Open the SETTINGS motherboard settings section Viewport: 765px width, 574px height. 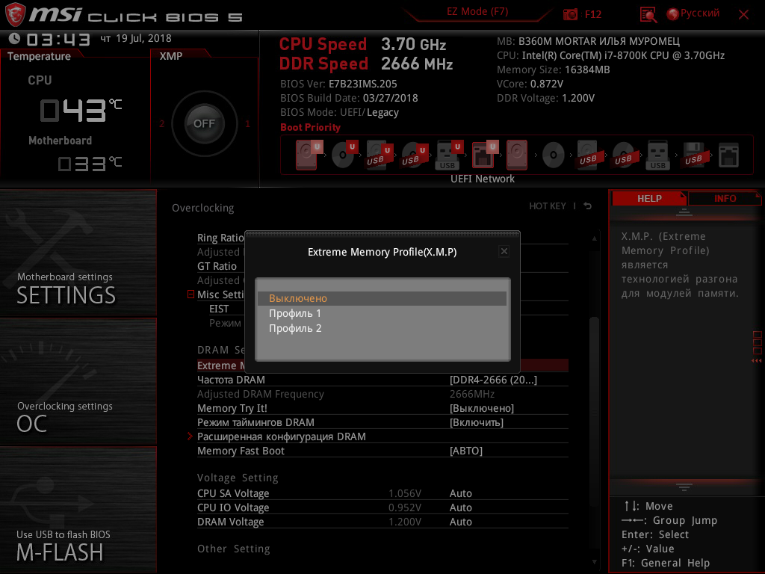click(78, 253)
